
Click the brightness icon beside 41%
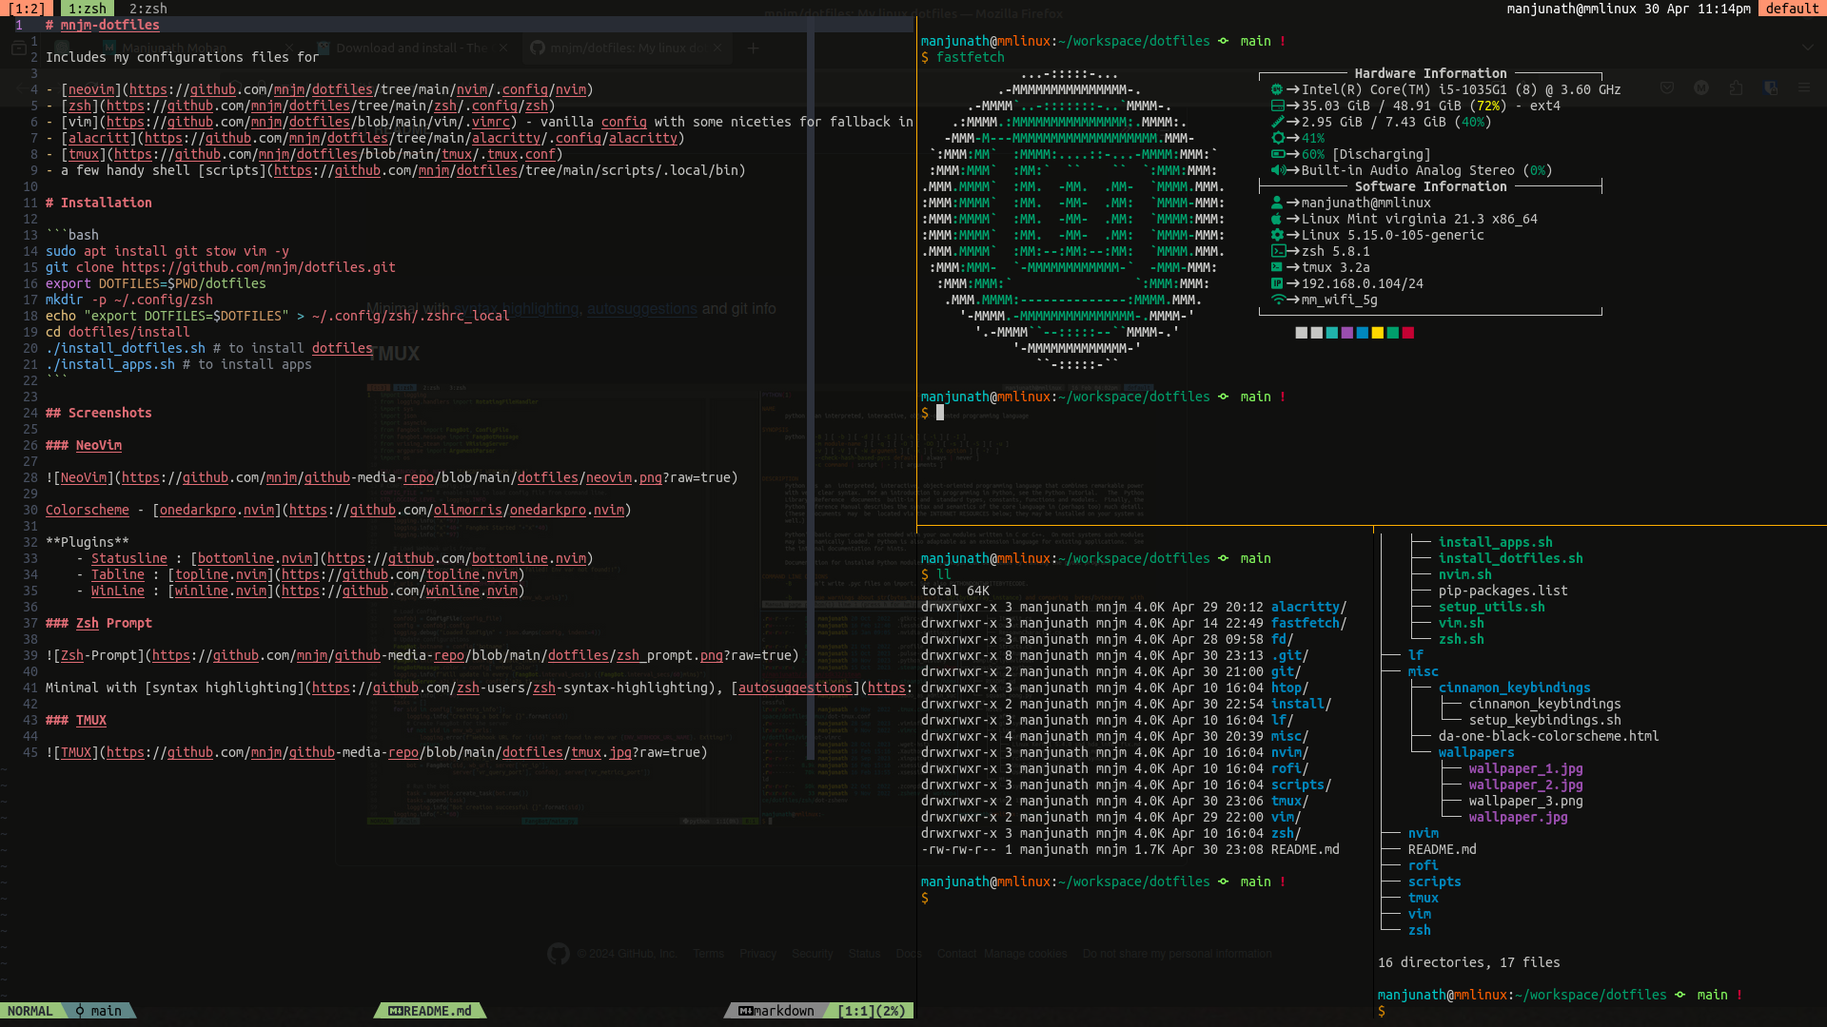(x=1278, y=138)
